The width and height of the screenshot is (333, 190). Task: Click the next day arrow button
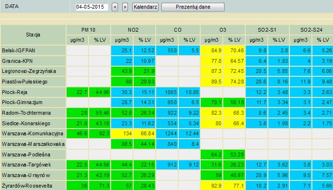coord(125,7)
